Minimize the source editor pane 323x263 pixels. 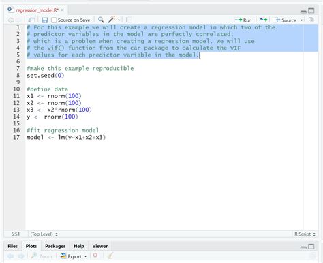point(303,11)
